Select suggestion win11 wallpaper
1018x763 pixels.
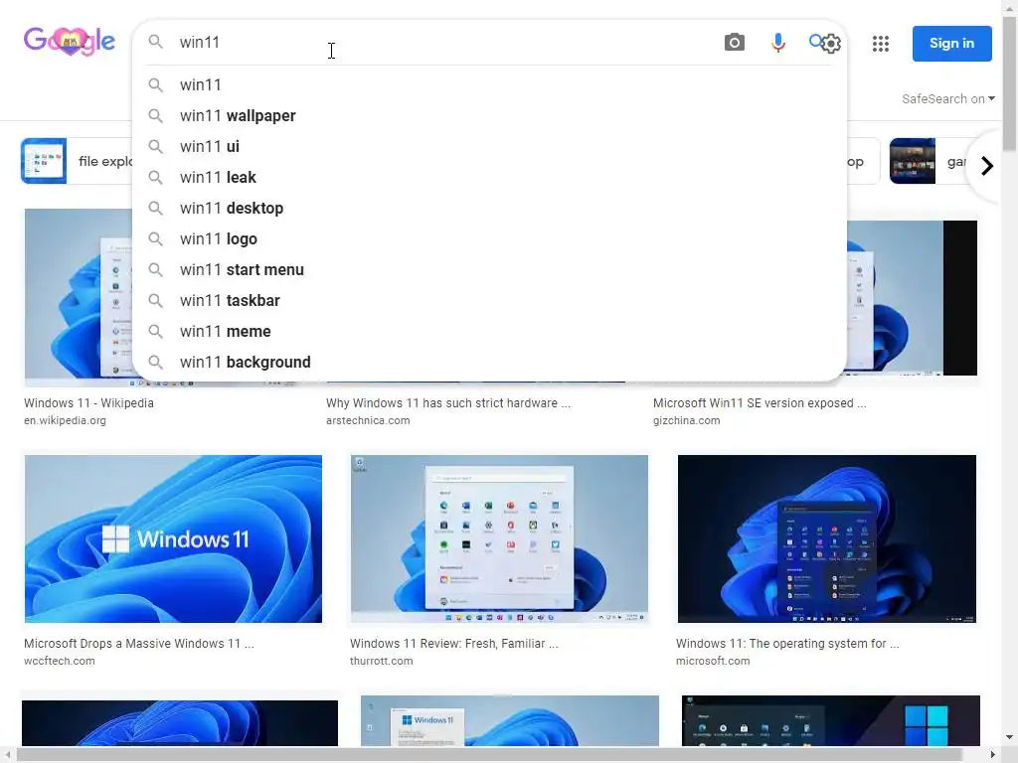[x=489, y=115]
